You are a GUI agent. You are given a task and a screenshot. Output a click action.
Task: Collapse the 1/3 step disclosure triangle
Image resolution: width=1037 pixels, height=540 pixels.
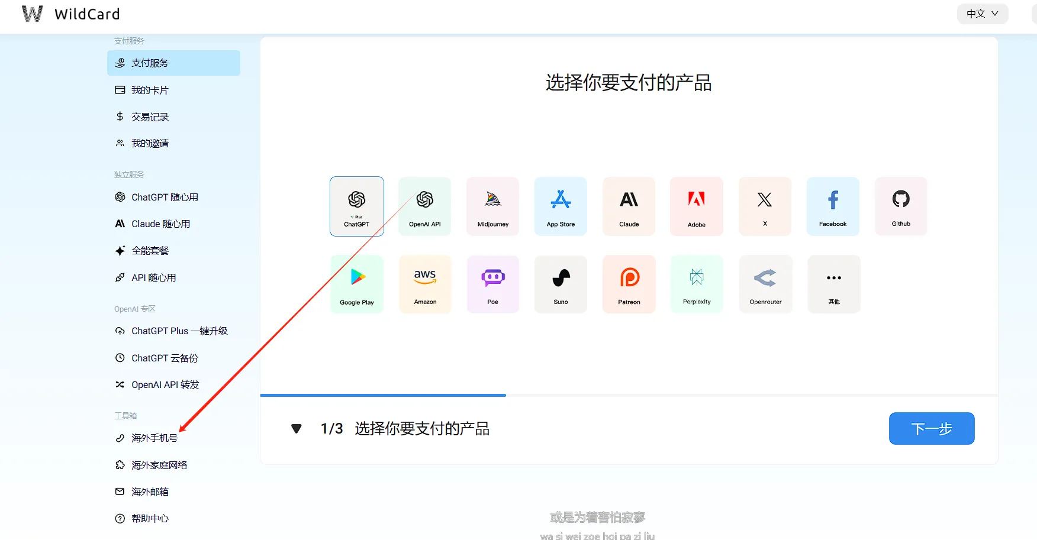pos(297,429)
